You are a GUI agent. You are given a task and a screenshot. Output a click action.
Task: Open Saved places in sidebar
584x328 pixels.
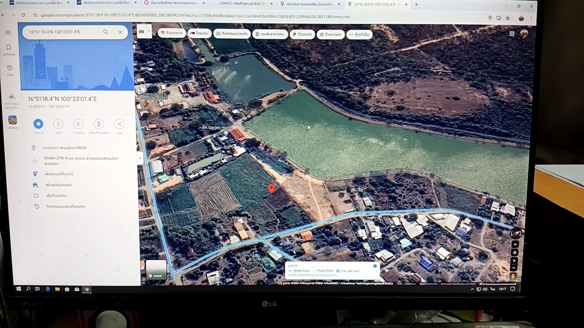pos(9,49)
